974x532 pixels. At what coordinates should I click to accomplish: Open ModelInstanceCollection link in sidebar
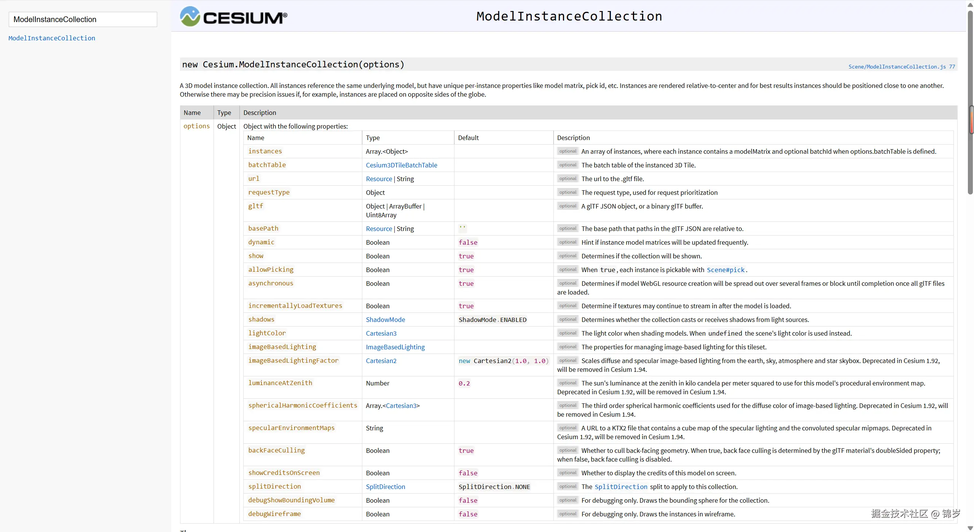[52, 38]
